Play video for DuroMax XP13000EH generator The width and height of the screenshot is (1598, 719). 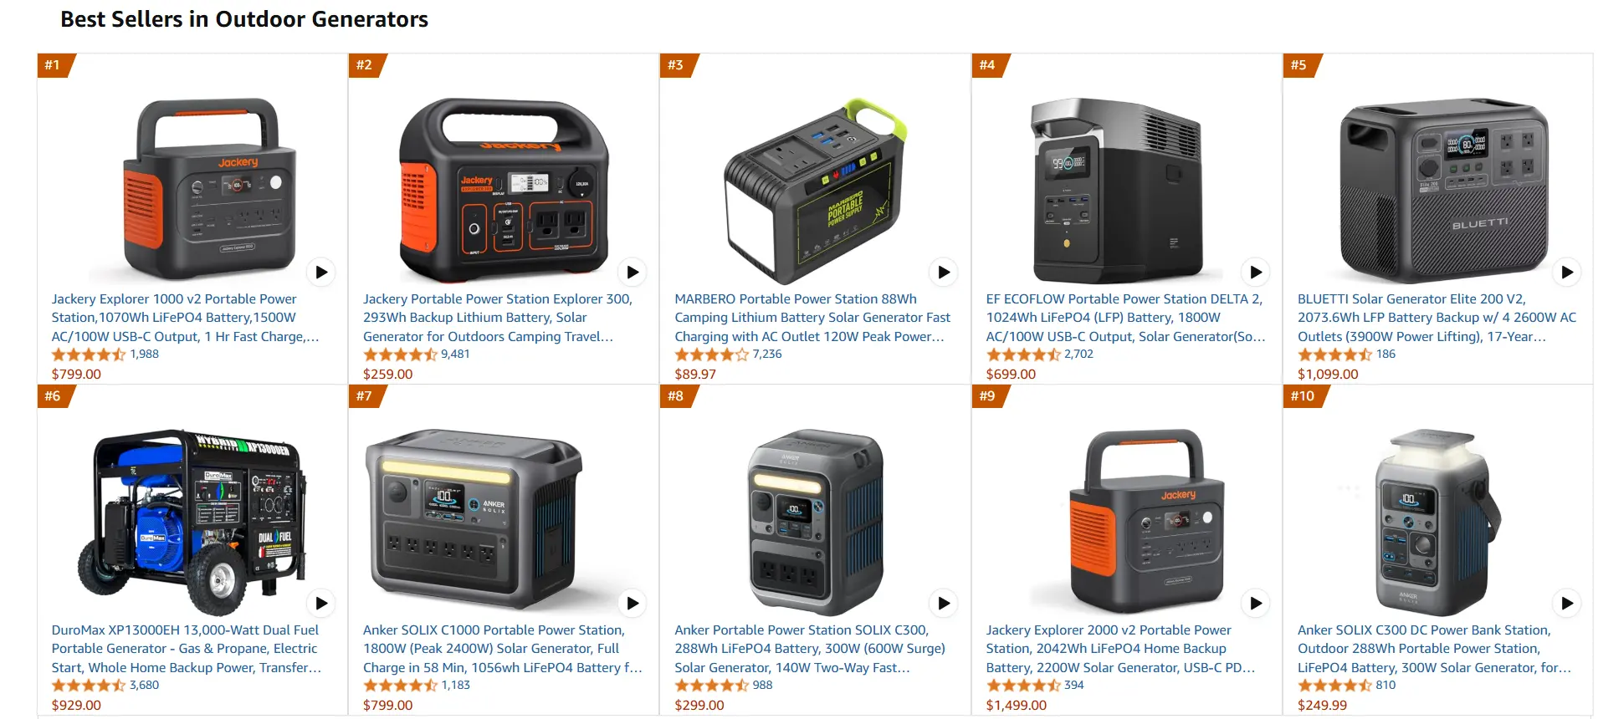[321, 603]
